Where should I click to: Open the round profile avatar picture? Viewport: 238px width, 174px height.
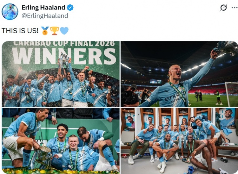pyautogui.click(x=10, y=12)
